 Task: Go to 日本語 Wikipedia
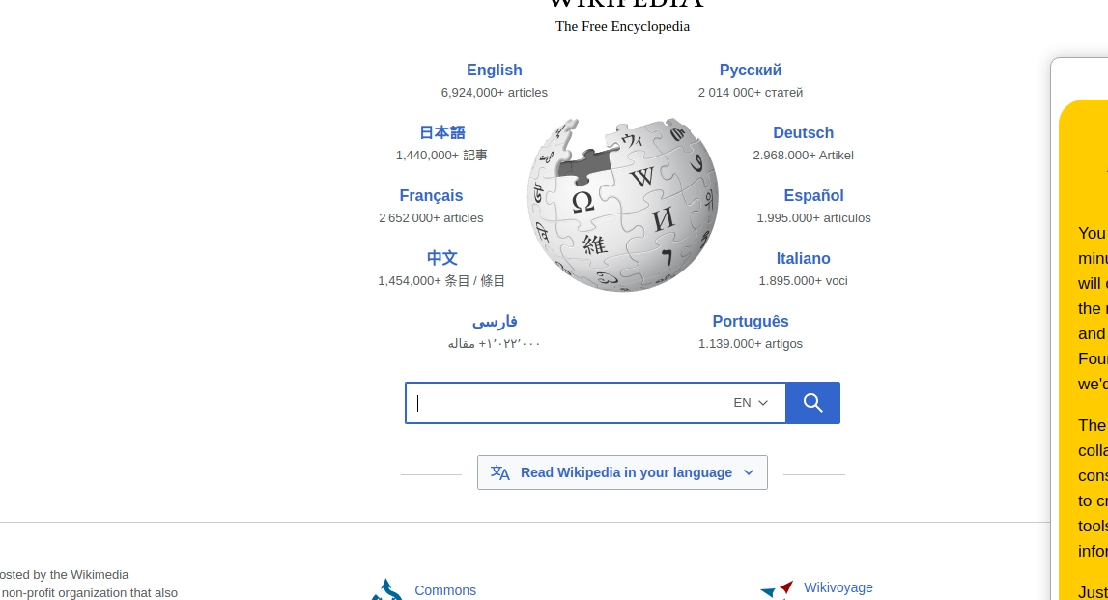442,133
